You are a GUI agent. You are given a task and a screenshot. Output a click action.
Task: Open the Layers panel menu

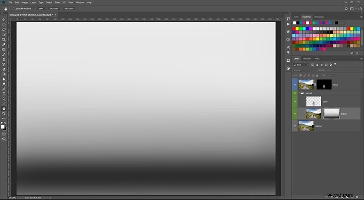coord(361,59)
